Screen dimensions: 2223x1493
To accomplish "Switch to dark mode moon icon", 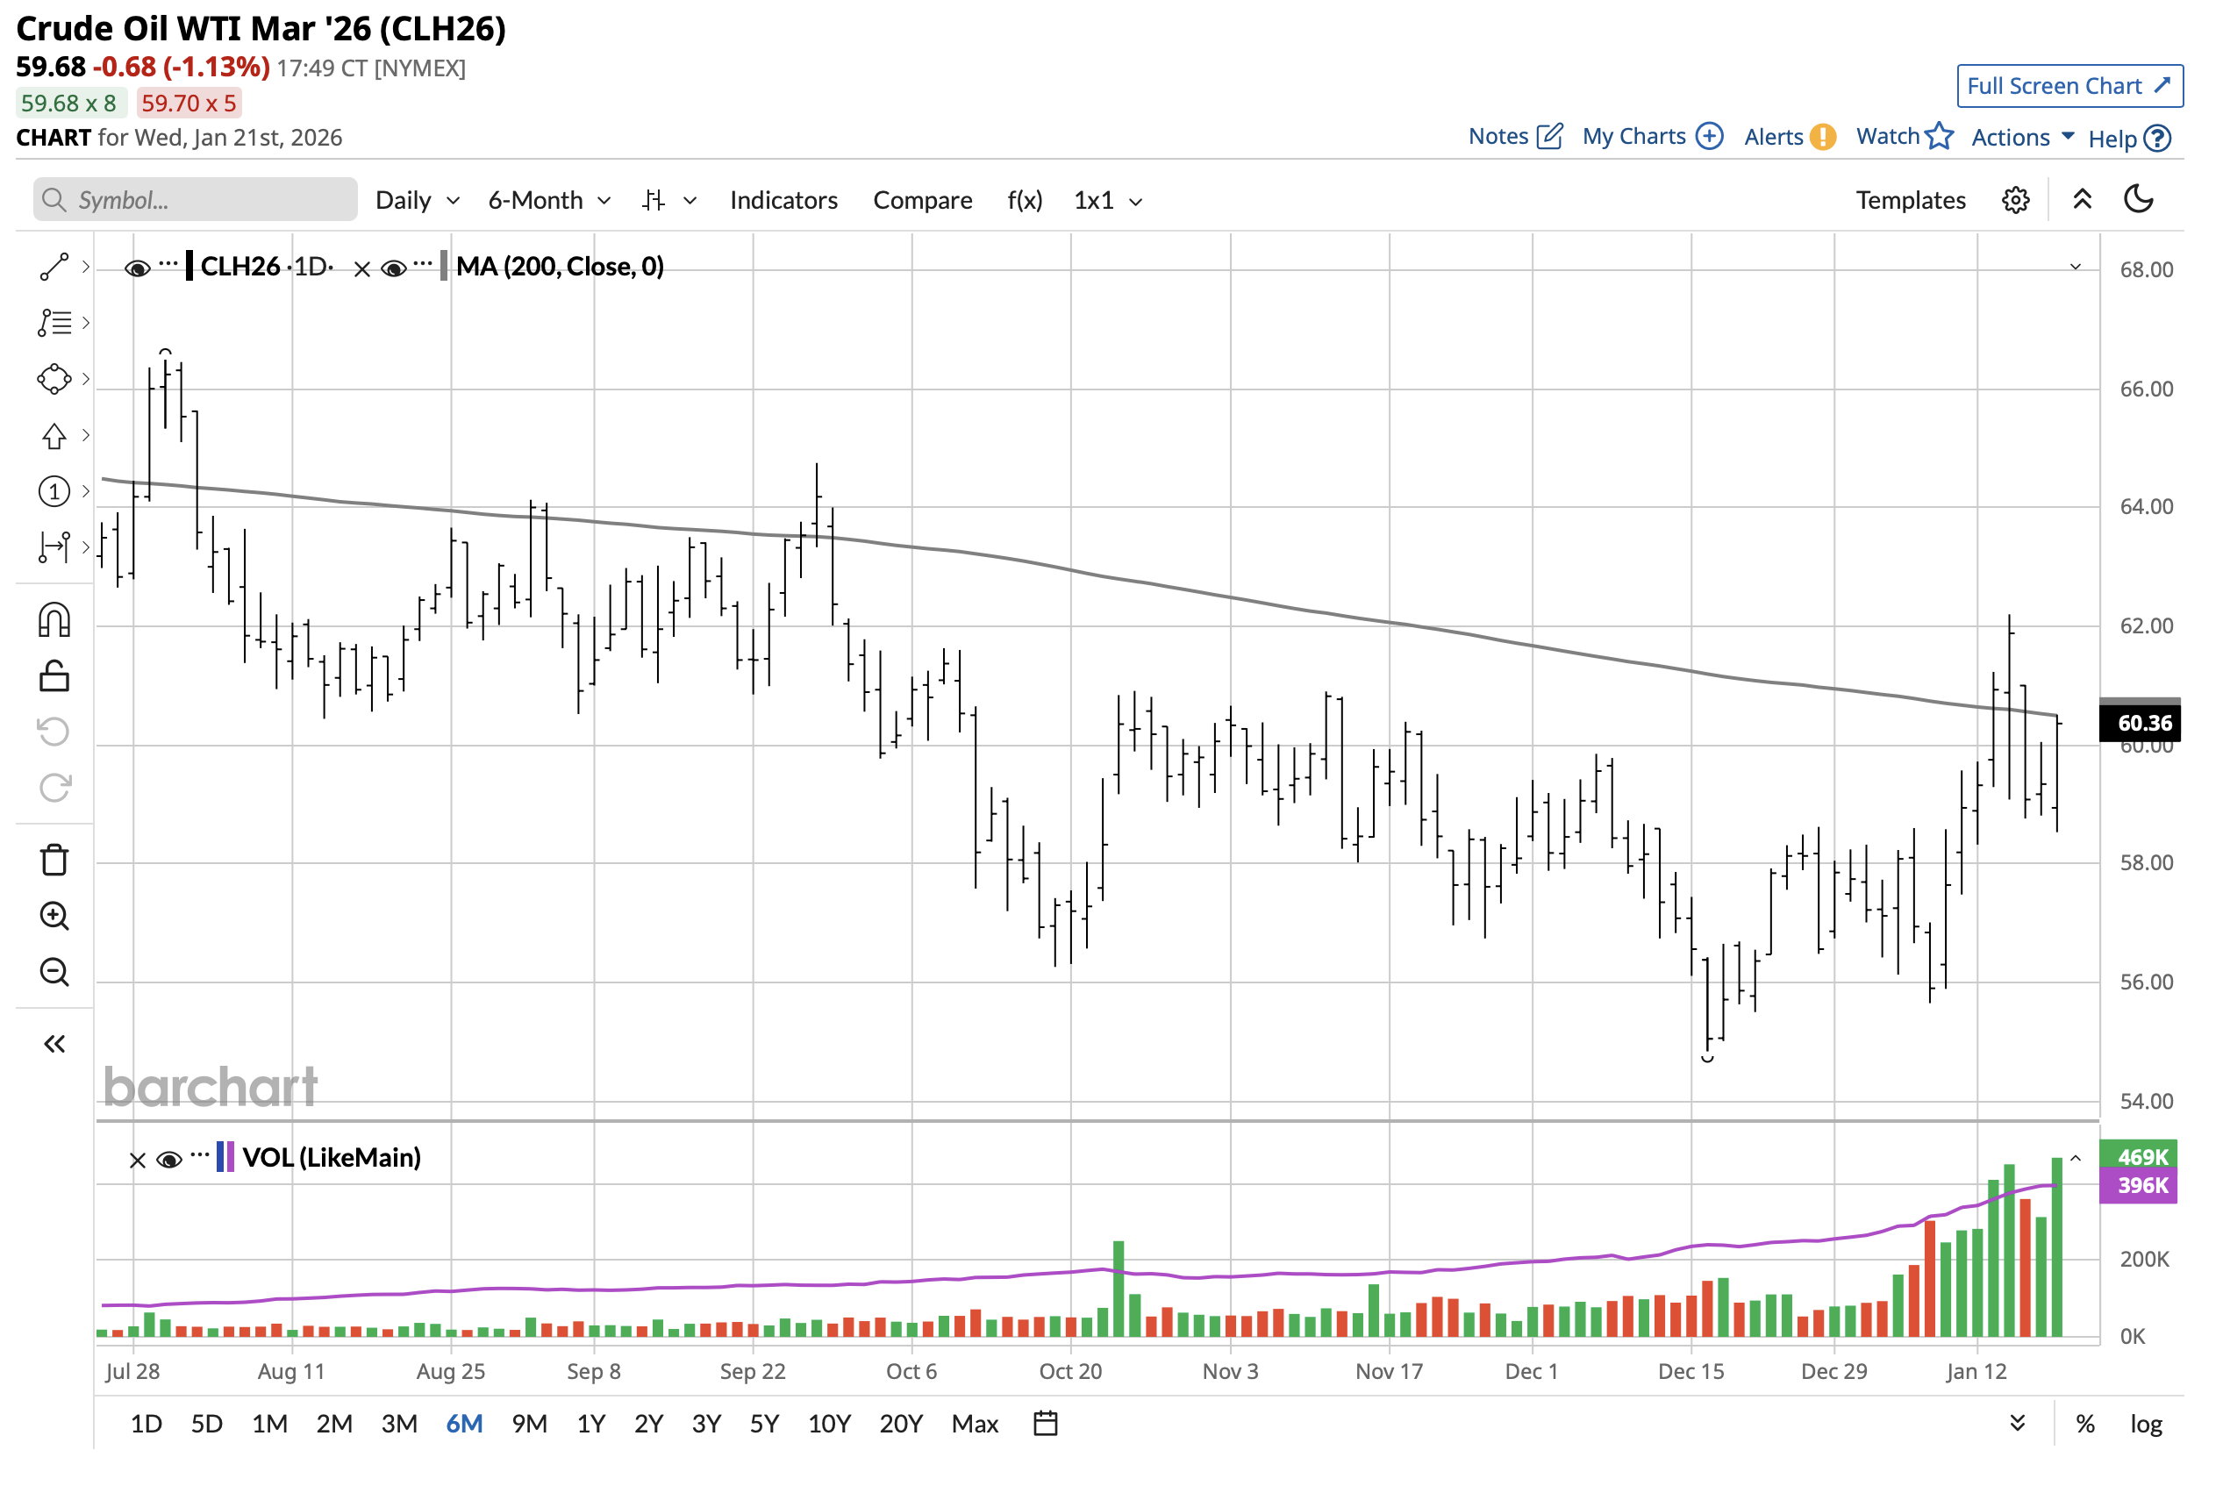I will (2138, 200).
